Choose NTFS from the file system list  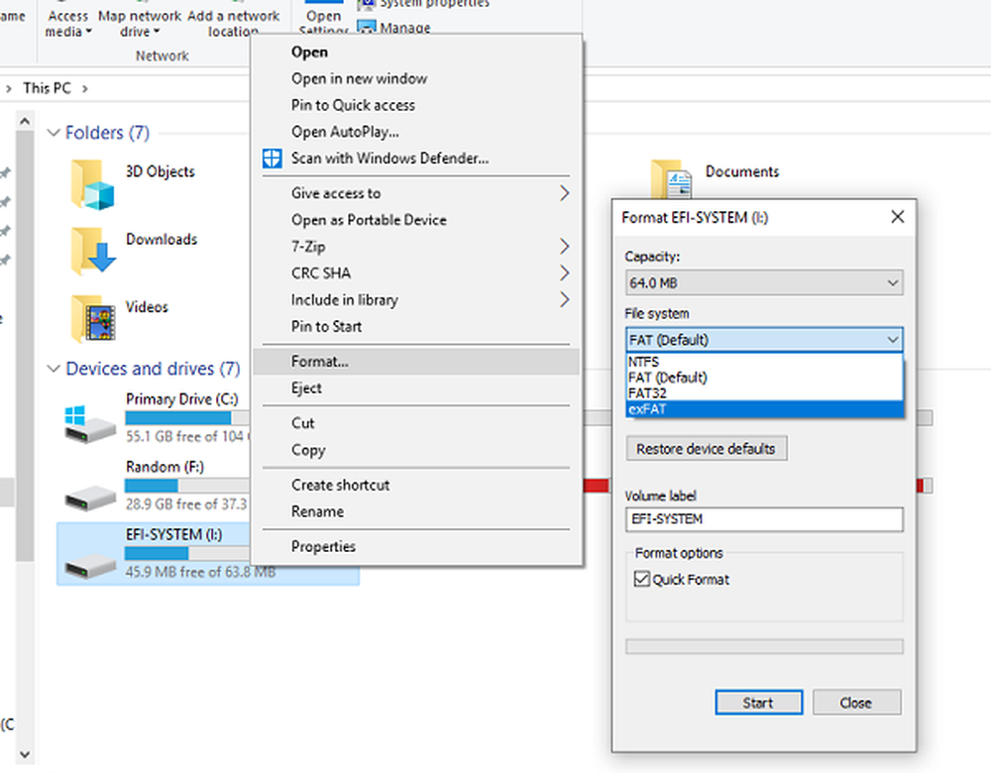coord(763,362)
